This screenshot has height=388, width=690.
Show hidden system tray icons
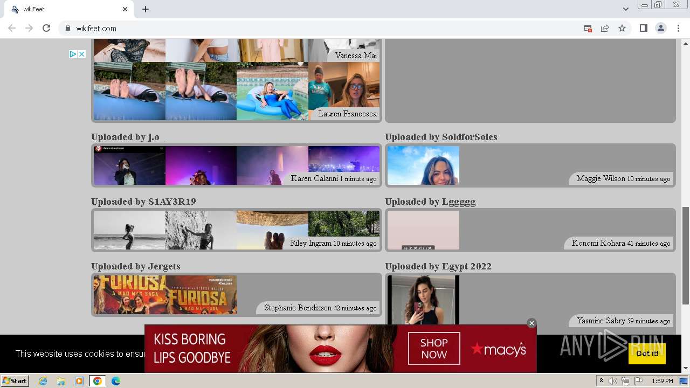point(601,381)
